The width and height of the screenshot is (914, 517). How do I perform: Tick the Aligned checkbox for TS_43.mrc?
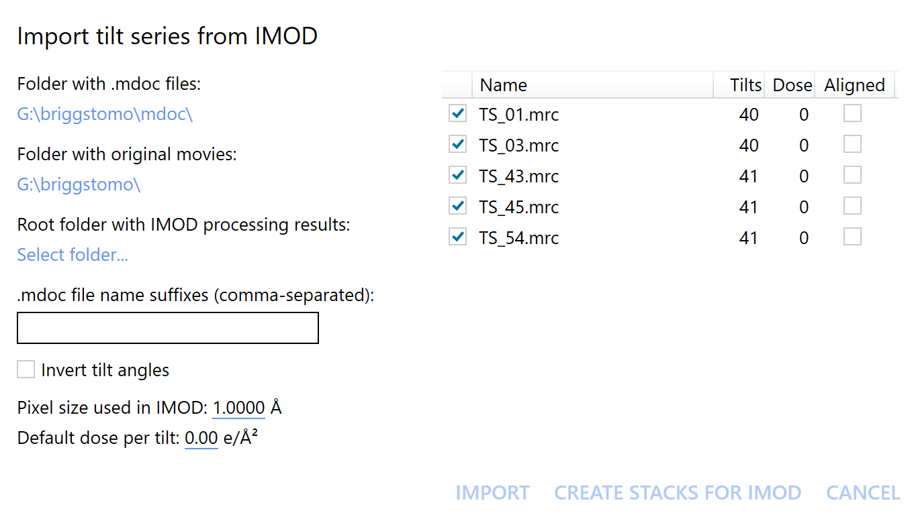coord(852,175)
